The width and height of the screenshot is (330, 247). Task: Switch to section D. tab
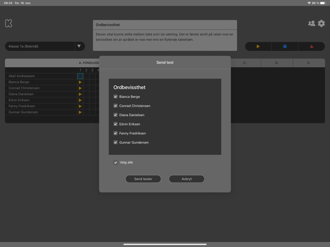[x=277, y=63]
